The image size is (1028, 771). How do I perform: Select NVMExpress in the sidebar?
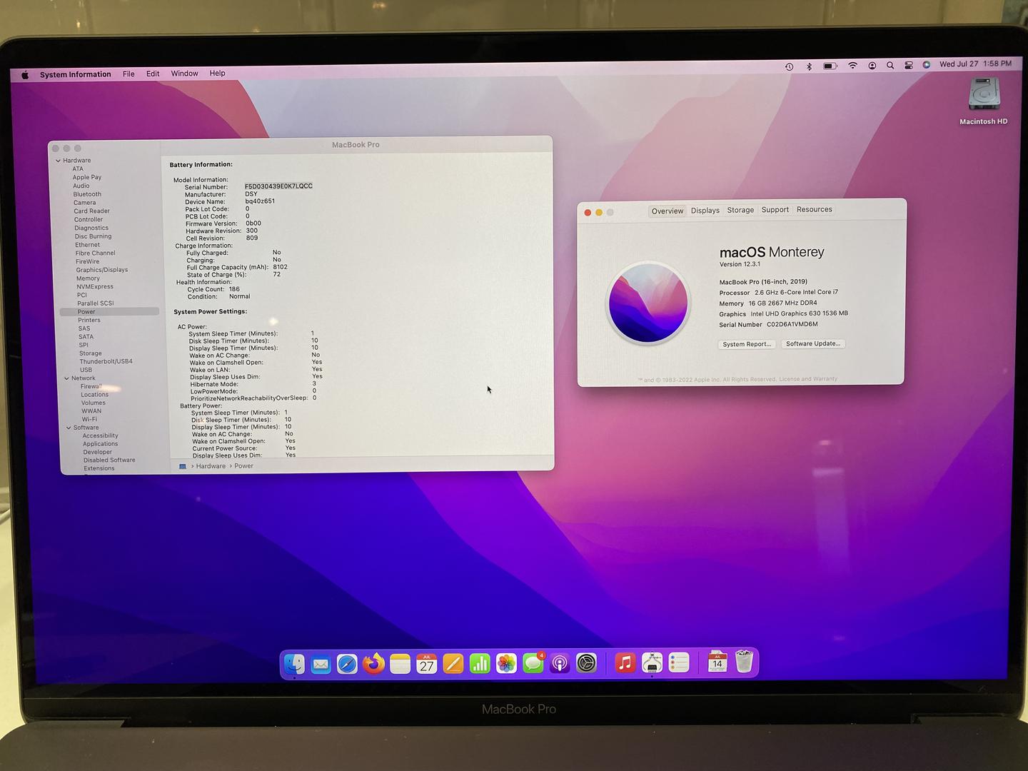[95, 287]
